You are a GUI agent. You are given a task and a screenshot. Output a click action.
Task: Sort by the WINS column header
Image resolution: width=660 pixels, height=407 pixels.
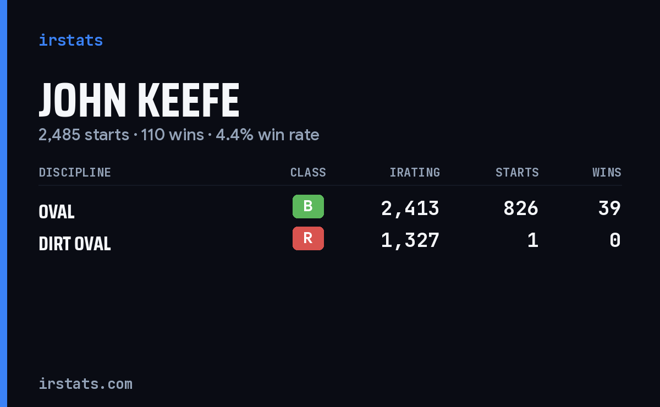point(607,172)
